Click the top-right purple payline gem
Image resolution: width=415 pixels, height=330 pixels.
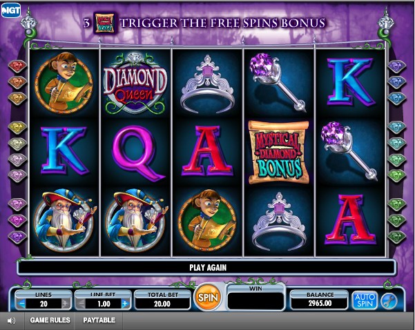point(397,66)
